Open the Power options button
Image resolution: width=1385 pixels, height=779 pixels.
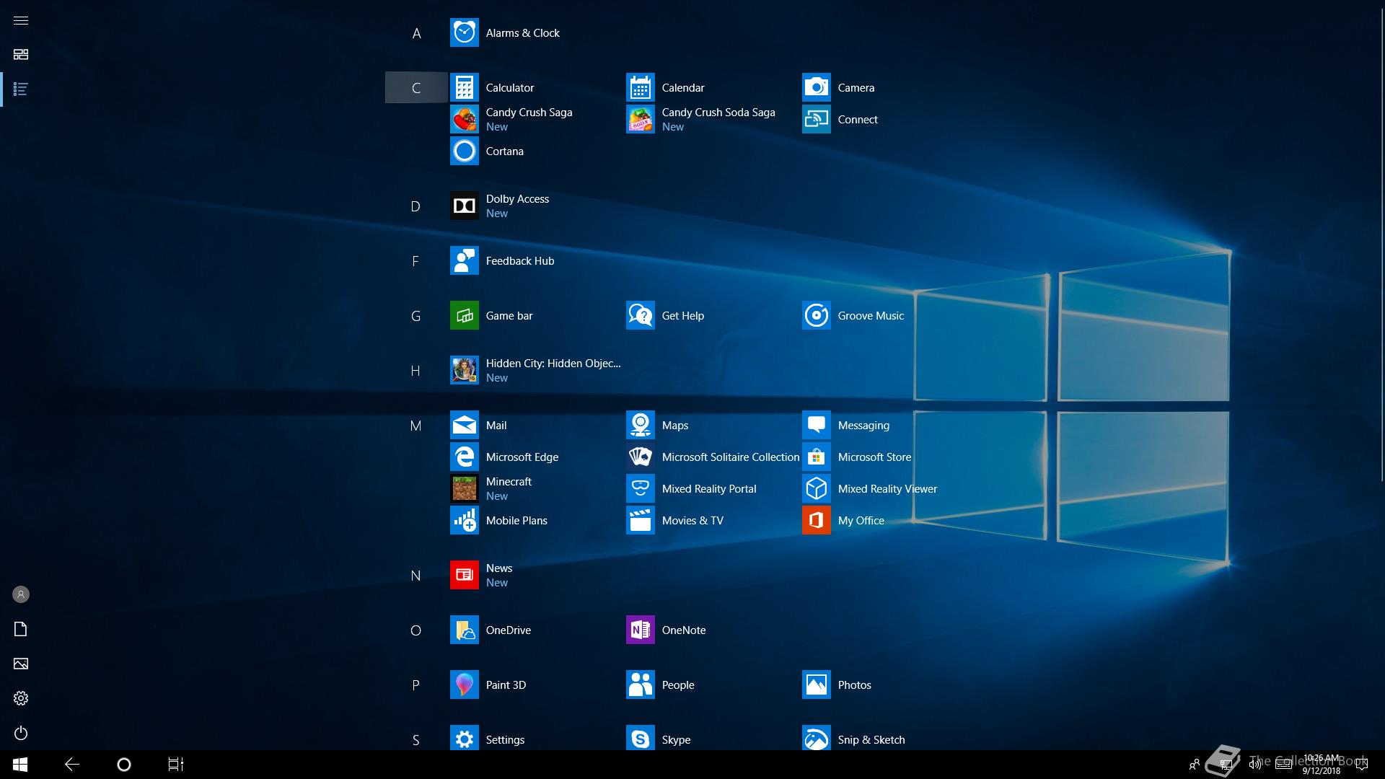click(x=21, y=733)
